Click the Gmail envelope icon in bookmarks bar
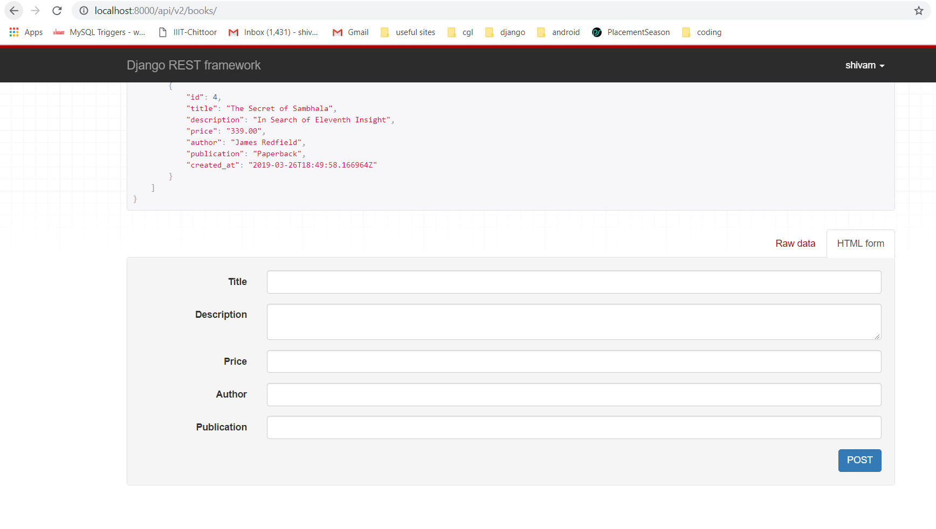This screenshot has height=529, width=936. [338, 32]
